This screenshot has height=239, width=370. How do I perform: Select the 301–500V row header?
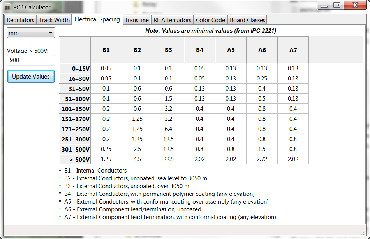pos(75,150)
